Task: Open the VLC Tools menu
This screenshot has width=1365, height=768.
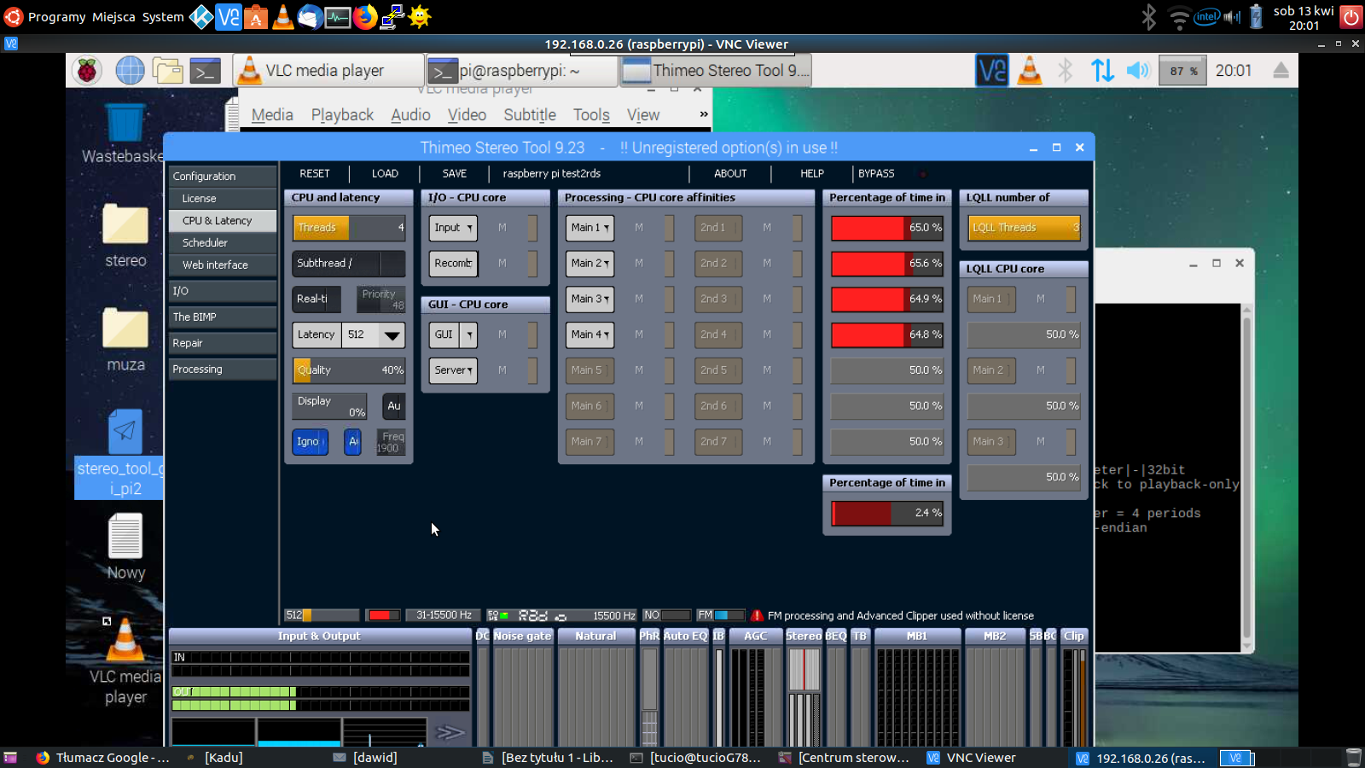Action: 591,115
